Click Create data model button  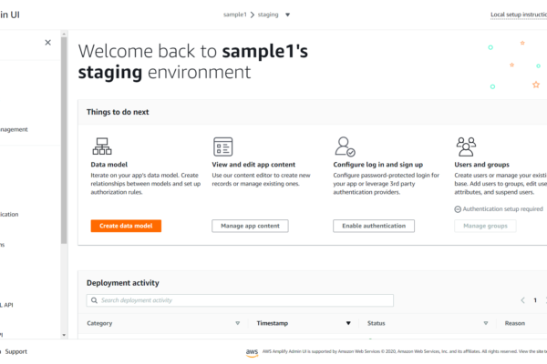click(x=126, y=226)
